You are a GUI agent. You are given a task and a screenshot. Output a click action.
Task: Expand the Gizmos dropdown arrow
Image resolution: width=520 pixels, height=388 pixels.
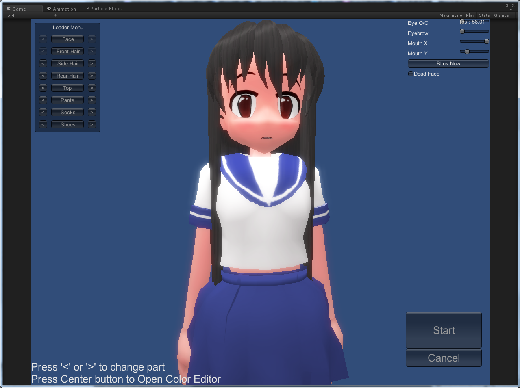(513, 15)
